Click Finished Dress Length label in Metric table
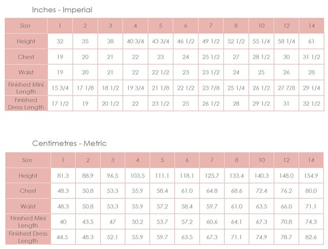This screenshot has height=249, width=328. click(28, 237)
